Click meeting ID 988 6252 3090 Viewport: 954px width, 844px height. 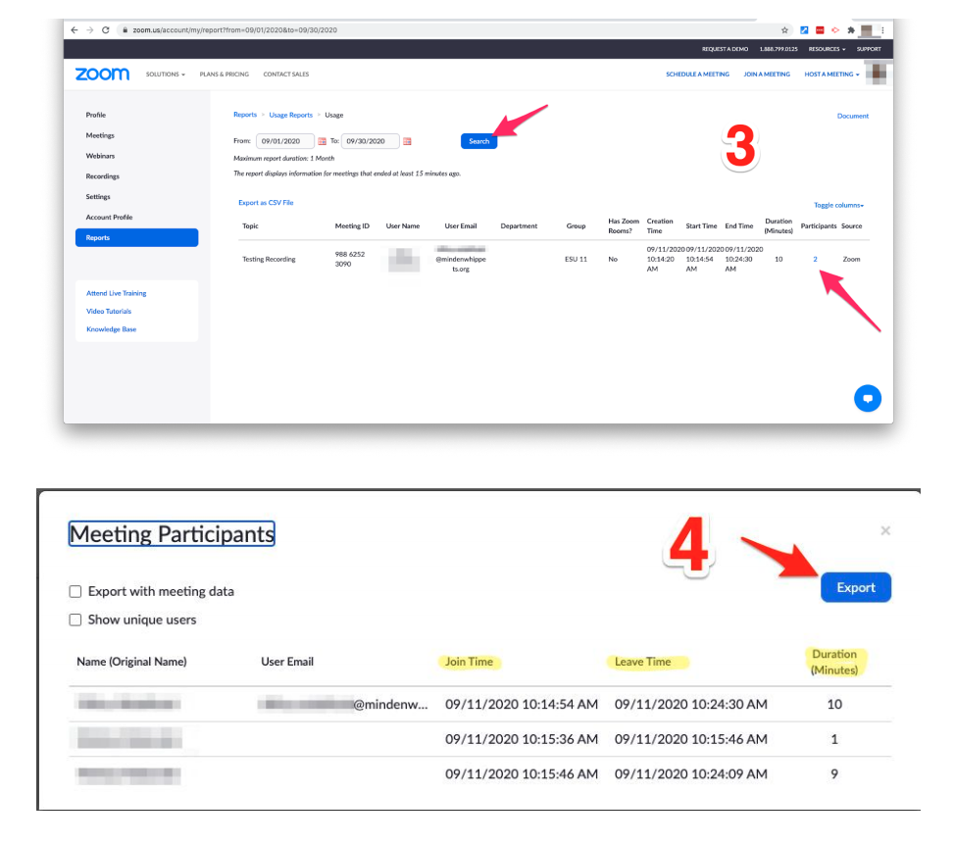pyautogui.click(x=350, y=259)
